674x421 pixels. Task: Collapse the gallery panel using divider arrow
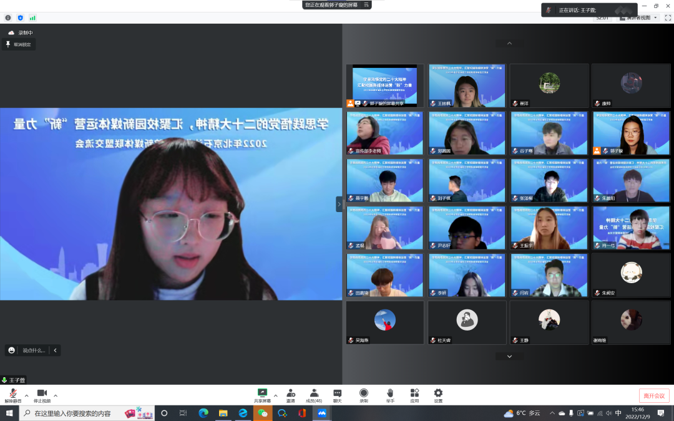[x=339, y=204]
